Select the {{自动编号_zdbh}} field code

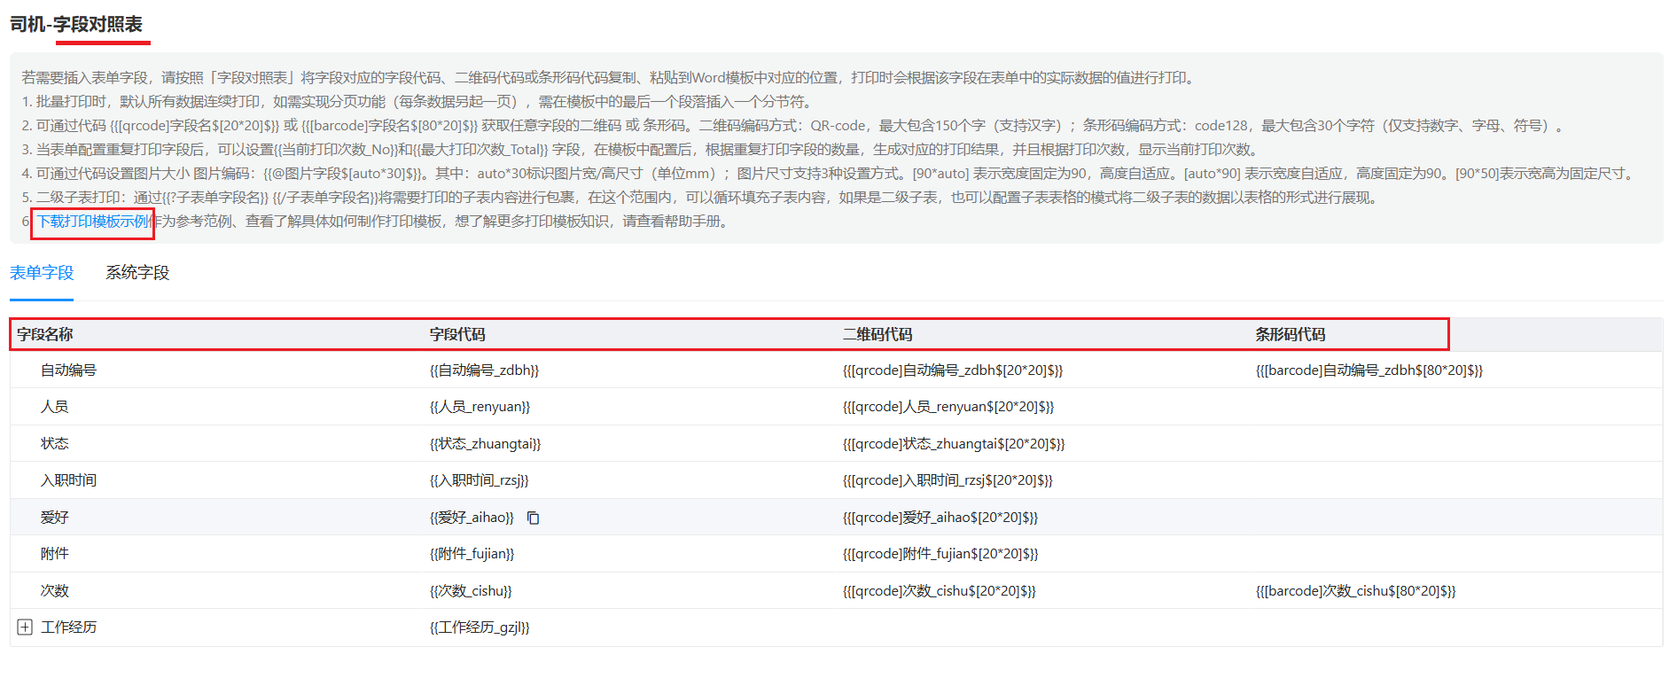tap(484, 370)
